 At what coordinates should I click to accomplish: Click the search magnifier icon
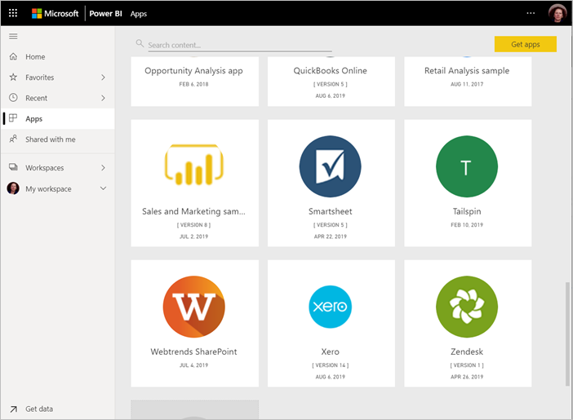(x=140, y=43)
